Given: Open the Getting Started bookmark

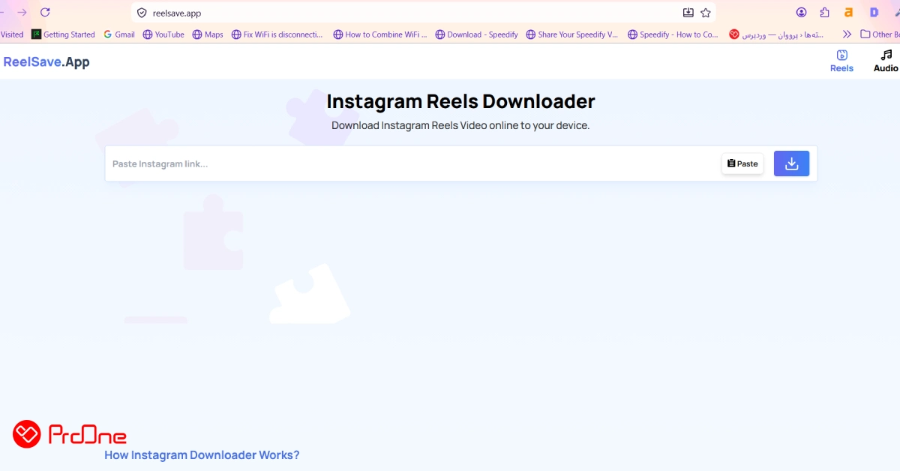Looking at the screenshot, I should click(63, 34).
